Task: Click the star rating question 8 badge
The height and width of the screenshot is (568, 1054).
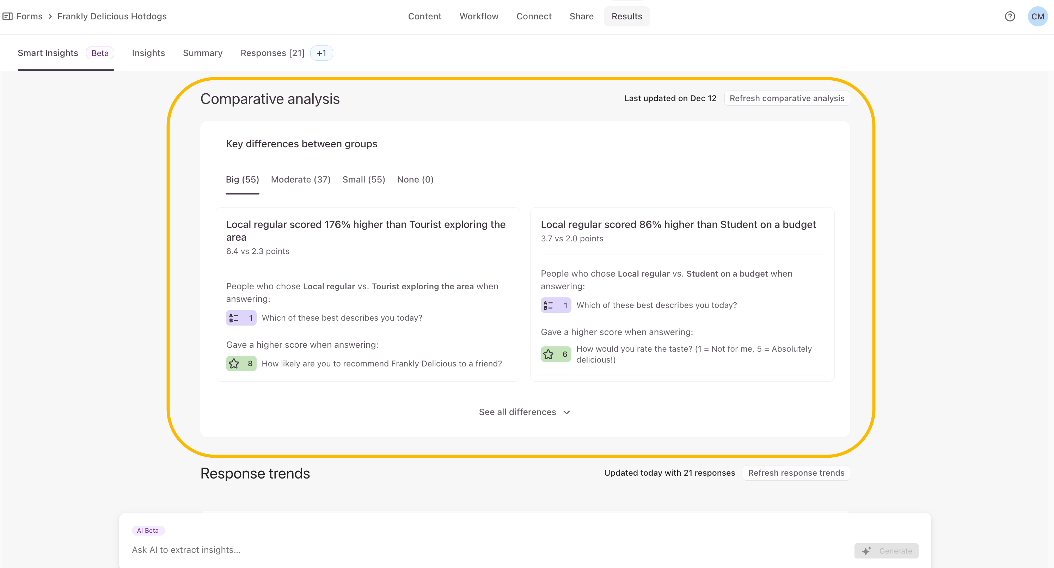Action: tap(241, 364)
